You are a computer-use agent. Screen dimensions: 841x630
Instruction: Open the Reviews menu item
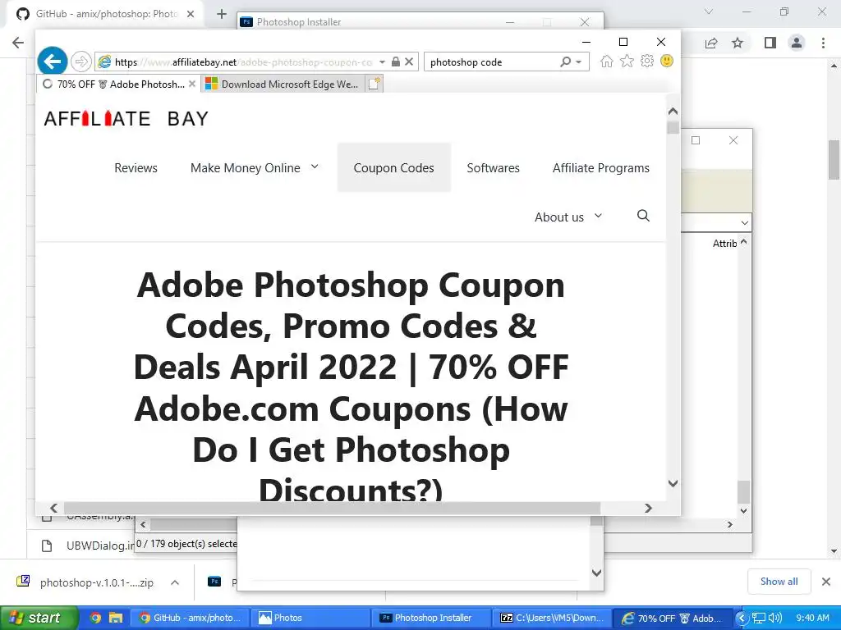click(136, 167)
